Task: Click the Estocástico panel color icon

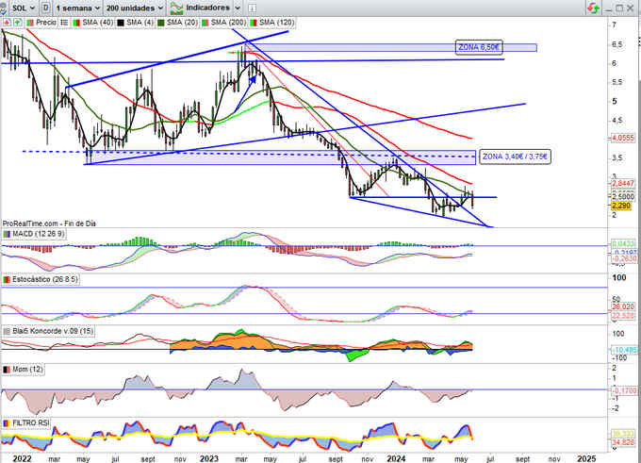Action: point(7,280)
